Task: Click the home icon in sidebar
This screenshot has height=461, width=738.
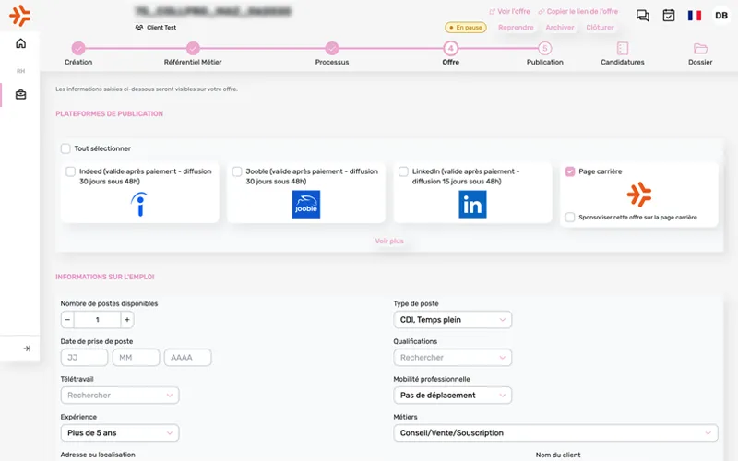Action: pos(20,43)
